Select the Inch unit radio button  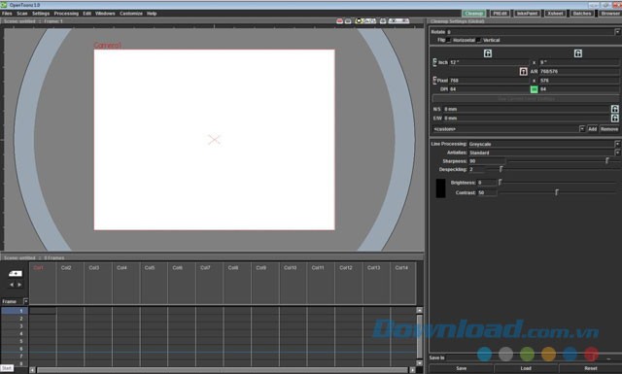point(434,62)
